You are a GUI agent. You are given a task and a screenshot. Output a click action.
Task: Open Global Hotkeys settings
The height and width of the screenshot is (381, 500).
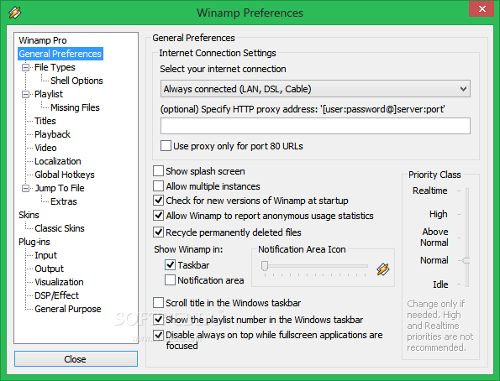click(x=65, y=175)
